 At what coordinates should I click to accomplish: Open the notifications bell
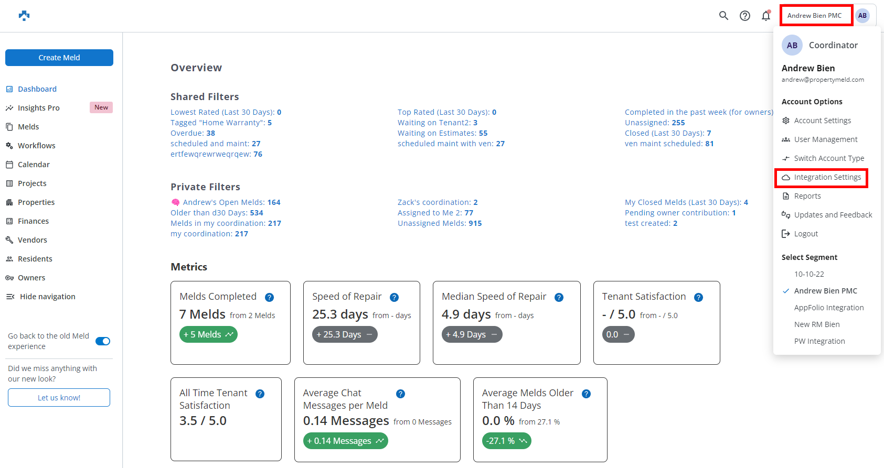766,16
